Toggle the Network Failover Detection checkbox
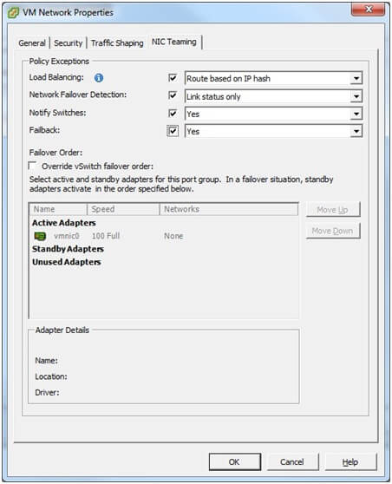Screen dimensions: 392x484 click(173, 95)
